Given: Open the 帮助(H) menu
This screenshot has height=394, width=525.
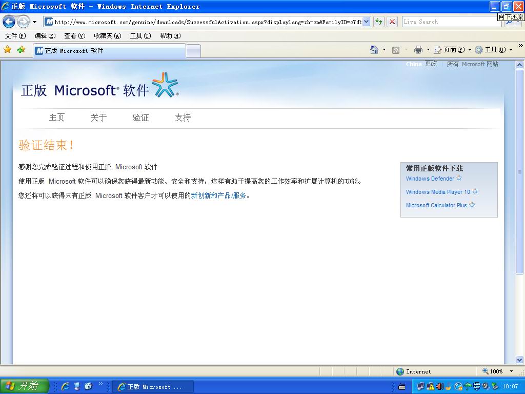Looking at the screenshot, I should pos(170,35).
